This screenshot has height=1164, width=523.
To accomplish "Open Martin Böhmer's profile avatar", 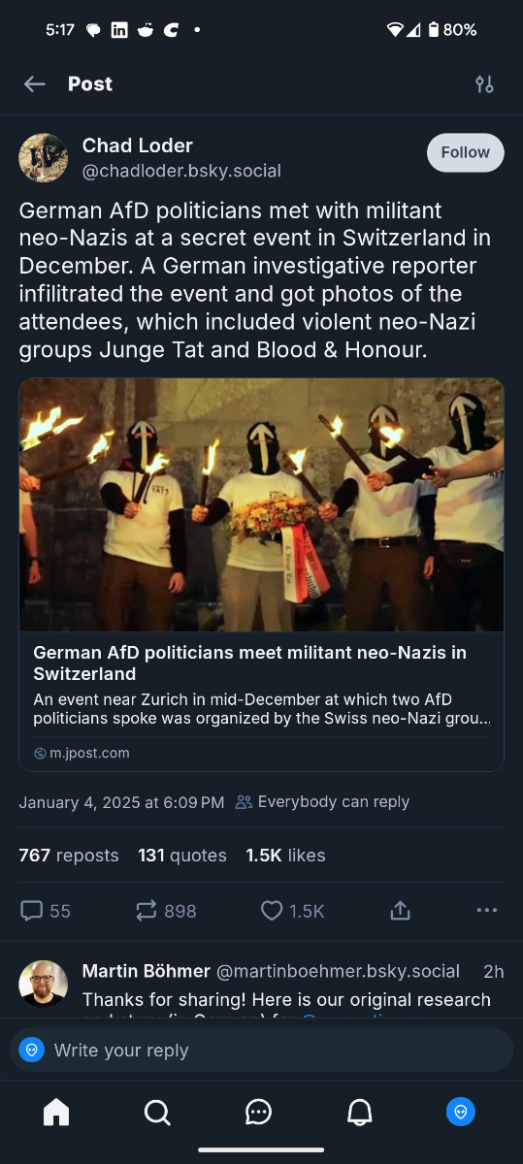I will (44, 985).
